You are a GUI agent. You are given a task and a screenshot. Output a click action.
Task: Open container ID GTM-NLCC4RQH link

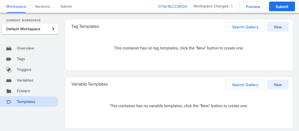coord(173,7)
